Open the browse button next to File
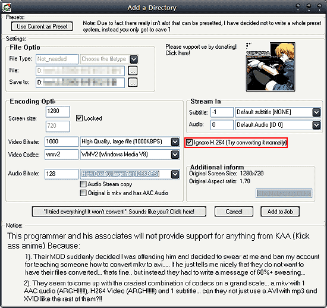Image resolution: width=327 pixels, height=308 pixels. coord(133,71)
